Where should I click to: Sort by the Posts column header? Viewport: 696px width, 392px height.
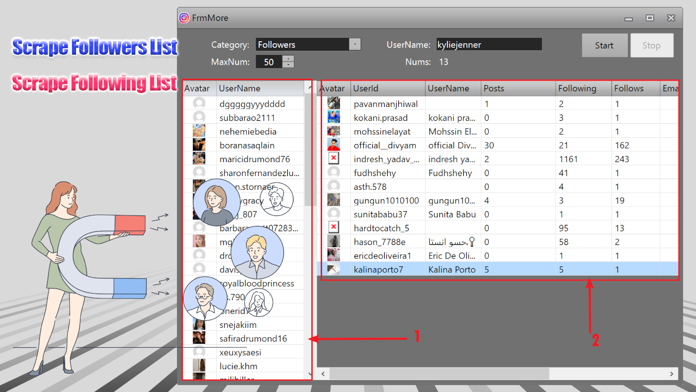click(518, 89)
